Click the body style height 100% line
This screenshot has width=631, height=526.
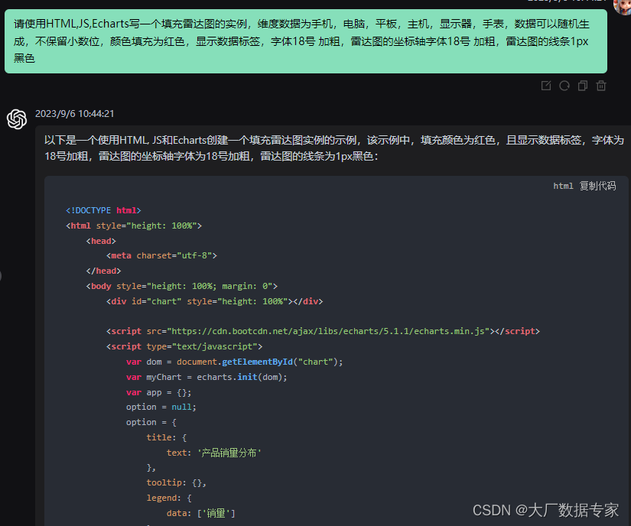coord(182,286)
